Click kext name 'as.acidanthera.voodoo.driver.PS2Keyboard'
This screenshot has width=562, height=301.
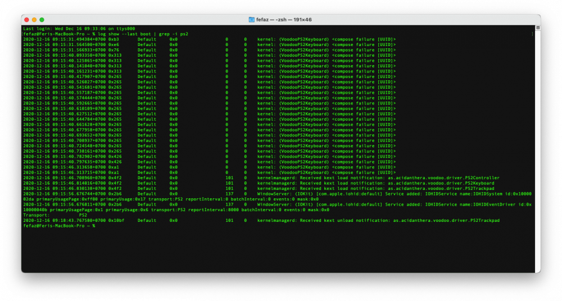click(x=441, y=183)
